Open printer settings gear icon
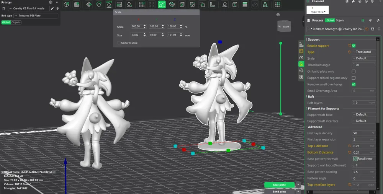Screen dimensions: 383x194 pyautogui.click(x=51, y=2)
